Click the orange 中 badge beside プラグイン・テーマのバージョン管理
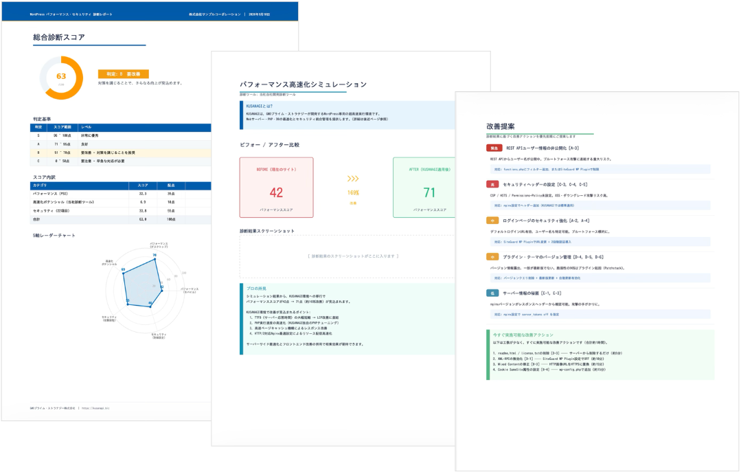 (492, 256)
